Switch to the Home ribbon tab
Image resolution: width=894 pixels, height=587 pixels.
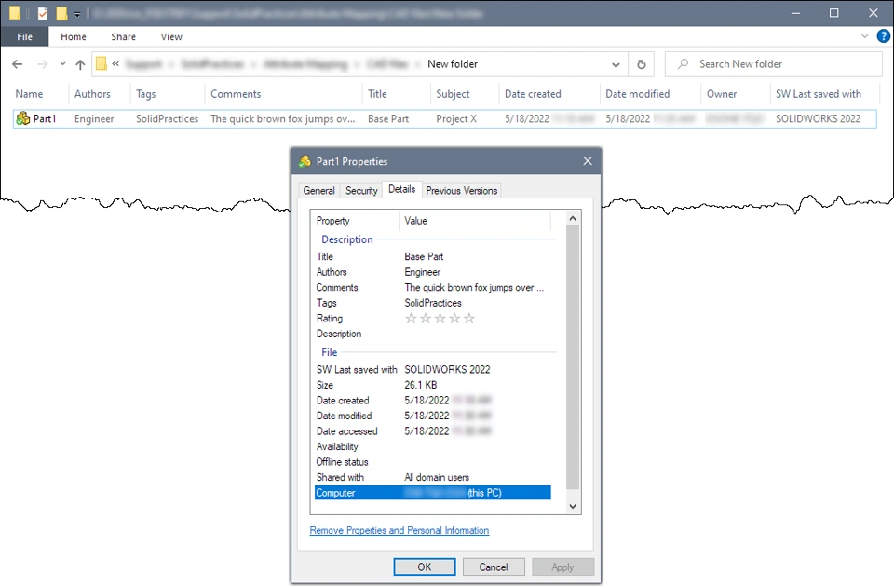(x=74, y=36)
